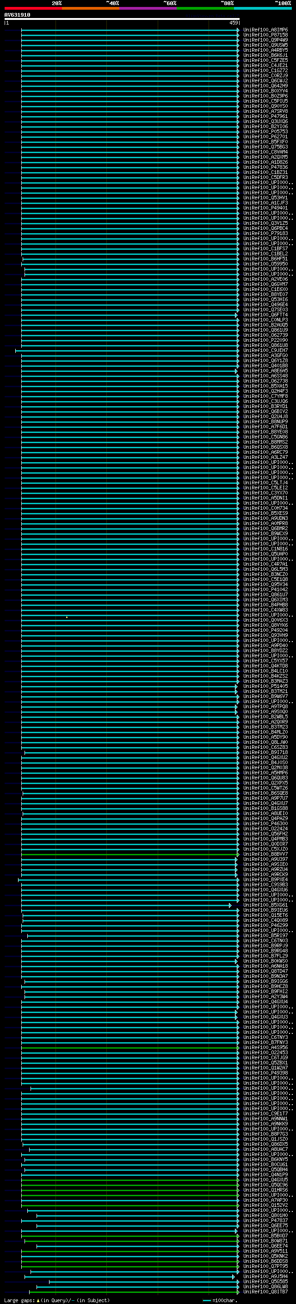This screenshot has width=296, height=1304.
Task: Select the UniRef100_C5LTJ4 label
Action: (x=265, y=483)
